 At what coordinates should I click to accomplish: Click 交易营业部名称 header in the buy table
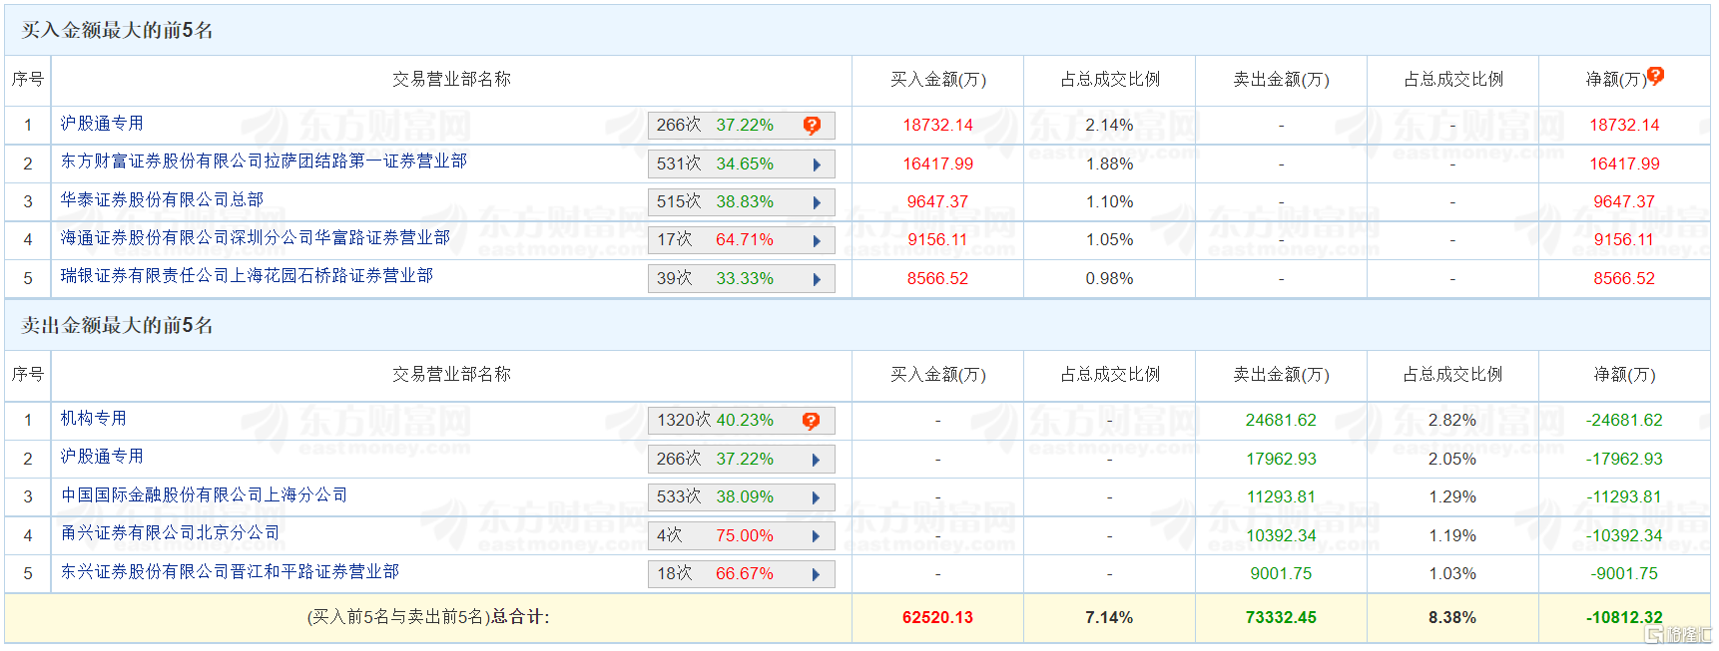451,79
